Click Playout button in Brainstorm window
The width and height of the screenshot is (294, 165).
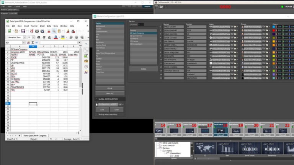[x=147, y=6]
